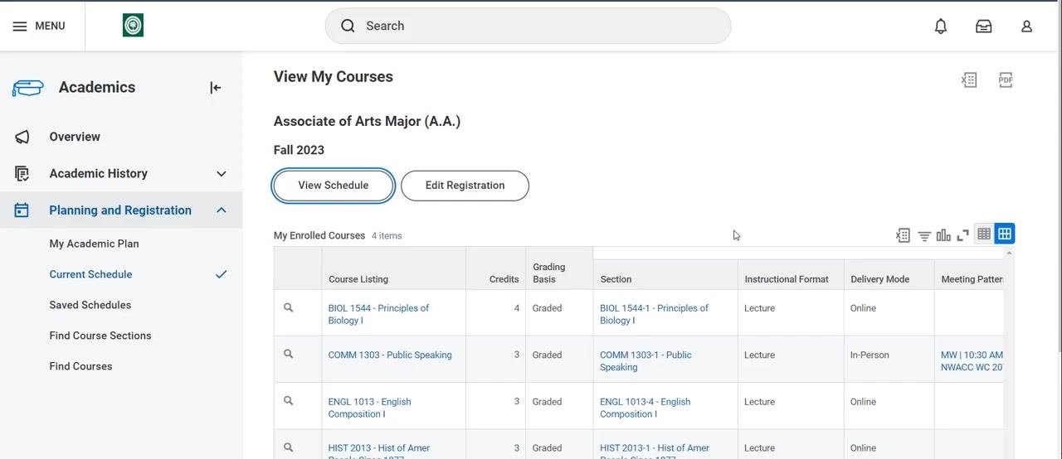1062x459 pixels.
Task: Open HIST 2013-1 section link
Action: (655, 452)
